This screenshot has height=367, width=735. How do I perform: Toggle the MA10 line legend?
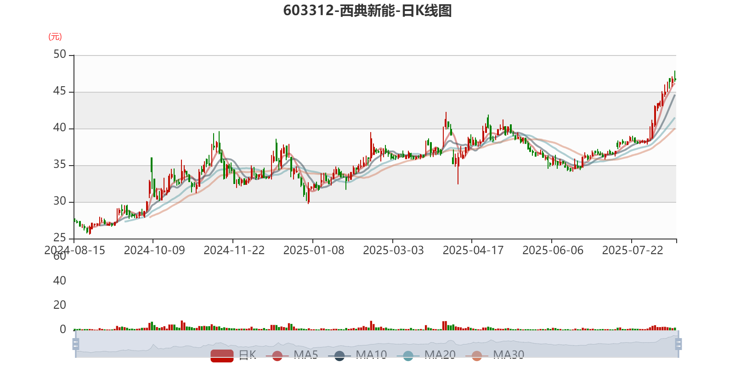pos(357,355)
